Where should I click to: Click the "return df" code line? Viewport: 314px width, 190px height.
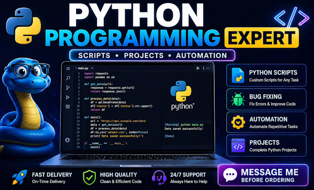click(x=97, y=110)
